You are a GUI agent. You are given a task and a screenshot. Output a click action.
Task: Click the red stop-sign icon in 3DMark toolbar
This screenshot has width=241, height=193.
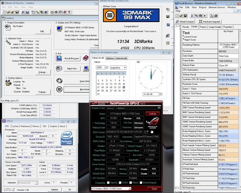tap(65, 12)
